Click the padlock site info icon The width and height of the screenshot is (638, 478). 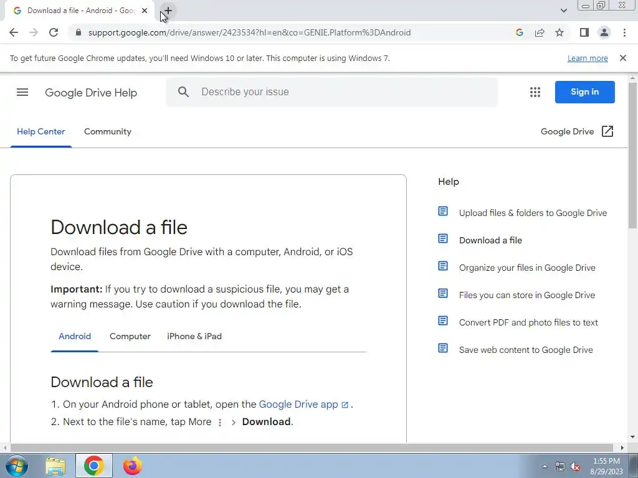coord(79,32)
